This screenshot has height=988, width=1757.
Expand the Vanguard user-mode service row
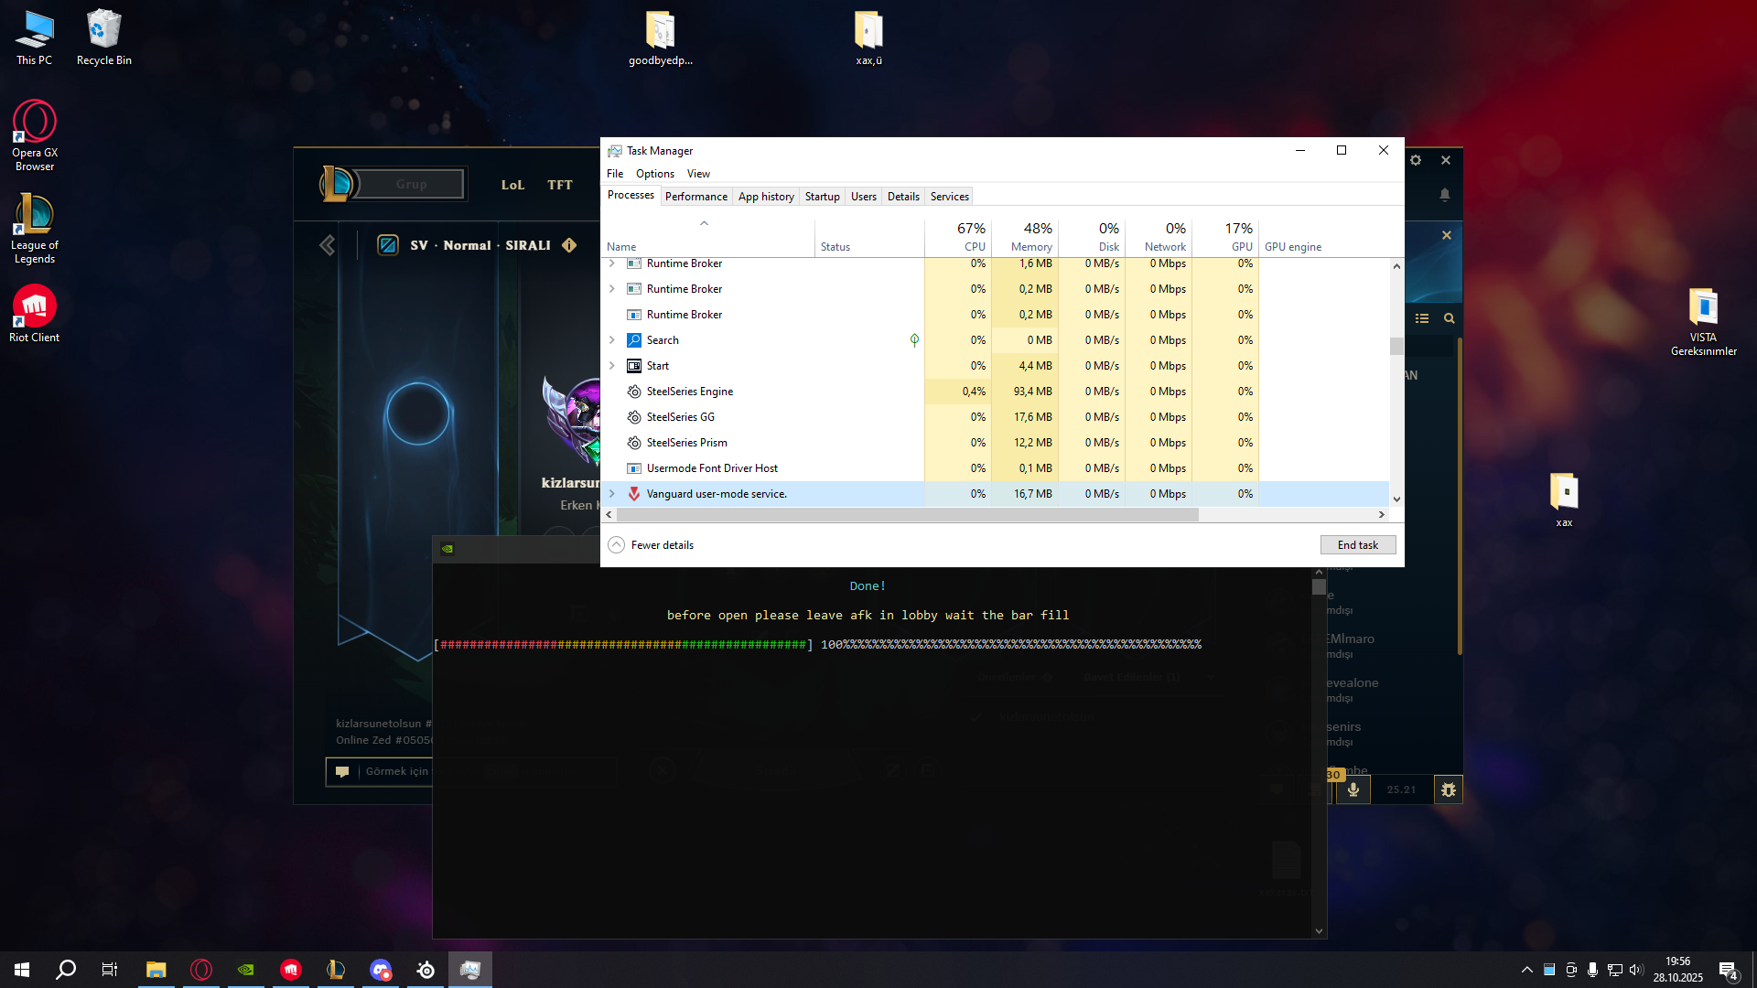[x=612, y=494]
